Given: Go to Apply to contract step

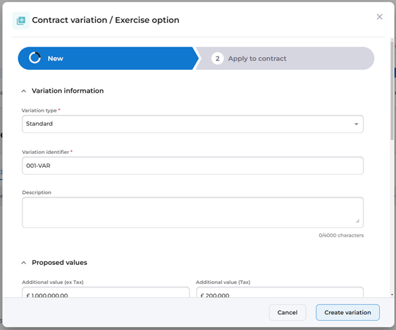Looking at the screenshot, I should click(257, 59).
